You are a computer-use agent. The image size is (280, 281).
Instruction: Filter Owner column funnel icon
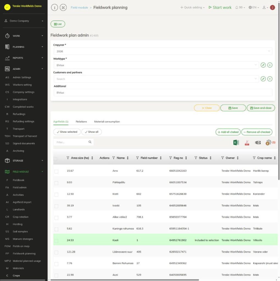(223, 158)
